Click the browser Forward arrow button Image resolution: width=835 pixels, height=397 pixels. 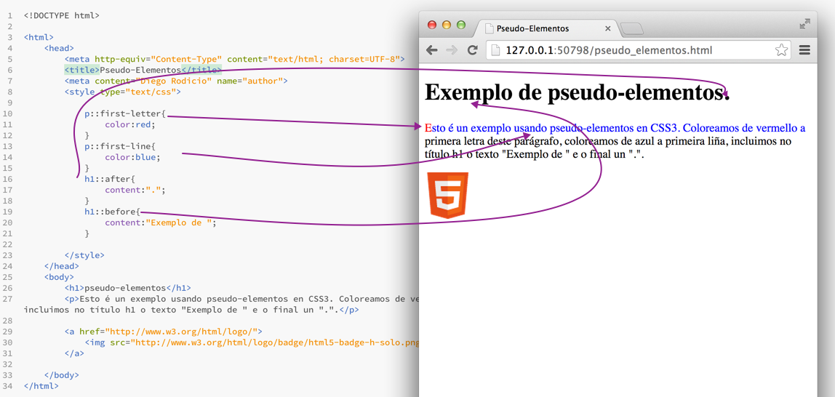coord(452,50)
